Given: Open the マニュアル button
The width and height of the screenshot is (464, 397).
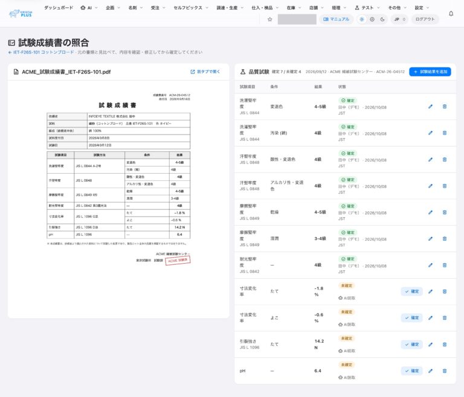Looking at the screenshot, I should click(336, 19).
